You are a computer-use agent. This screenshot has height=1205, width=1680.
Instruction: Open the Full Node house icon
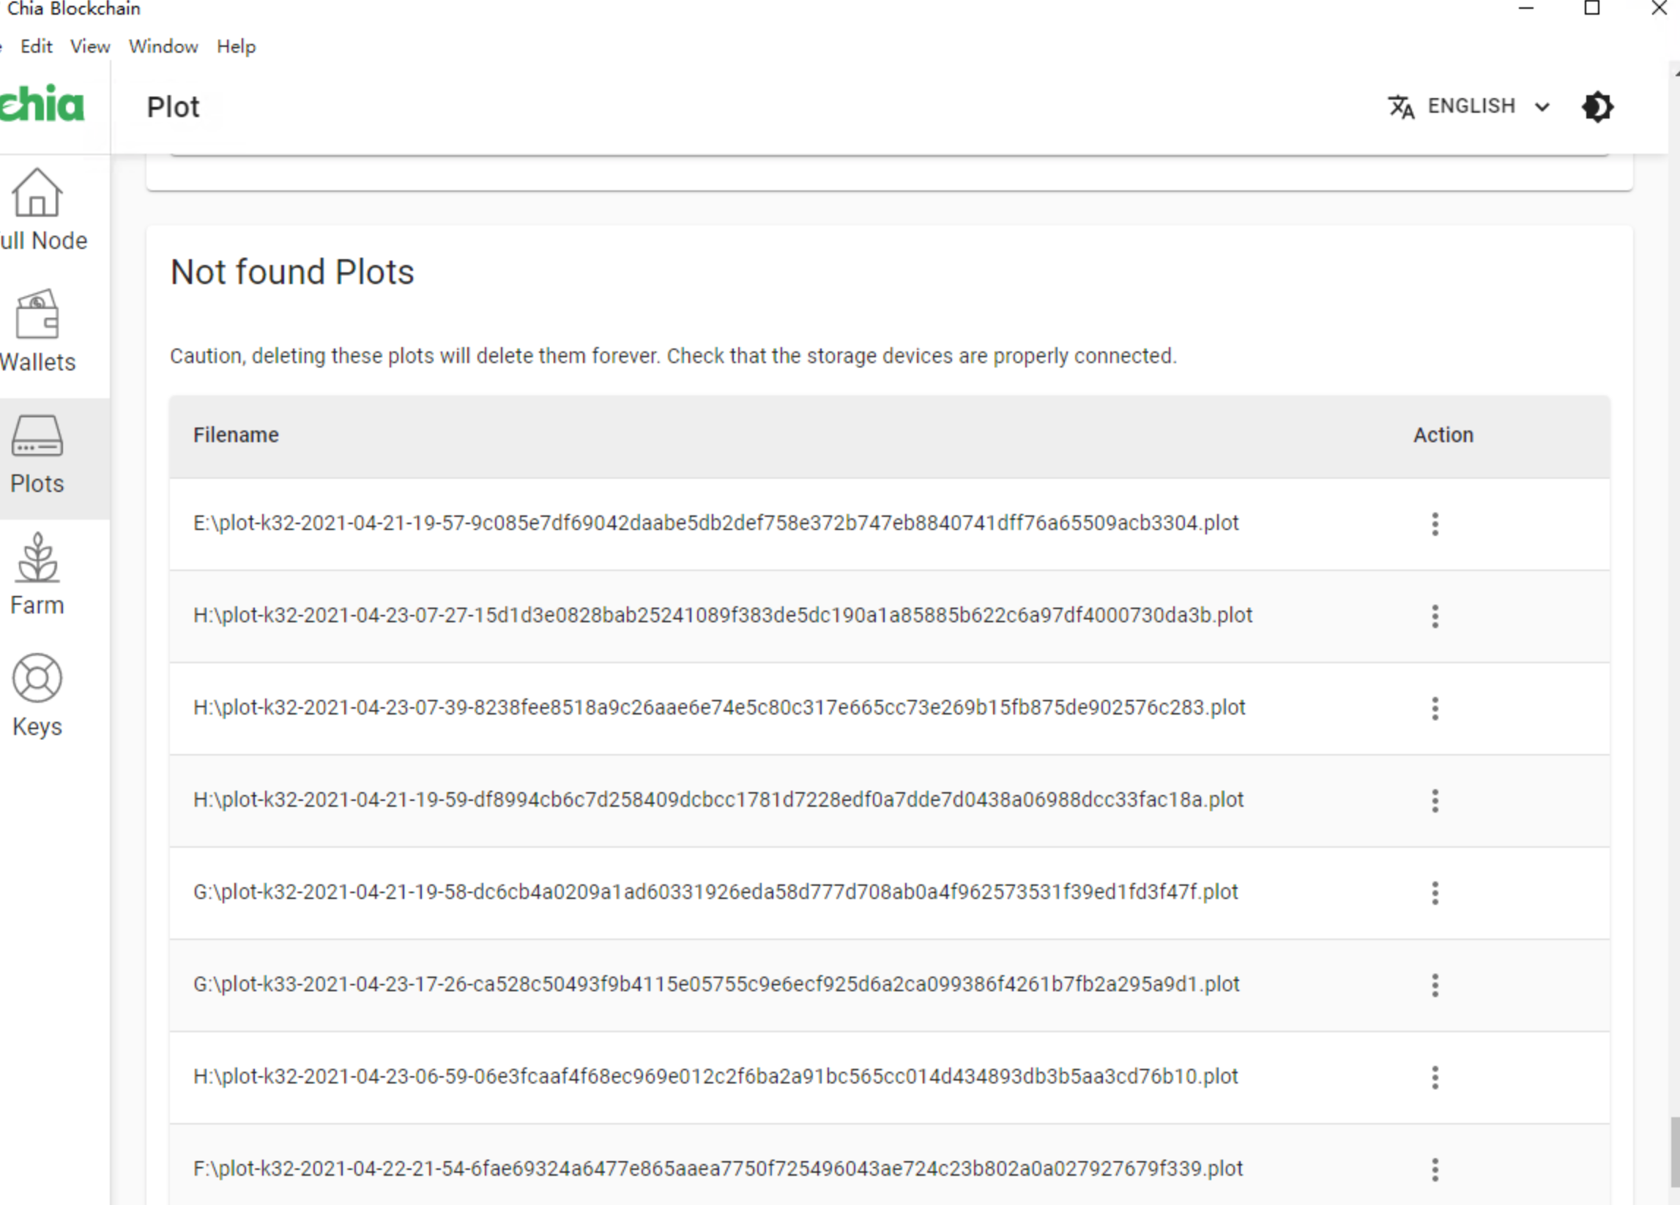point(37,193)
